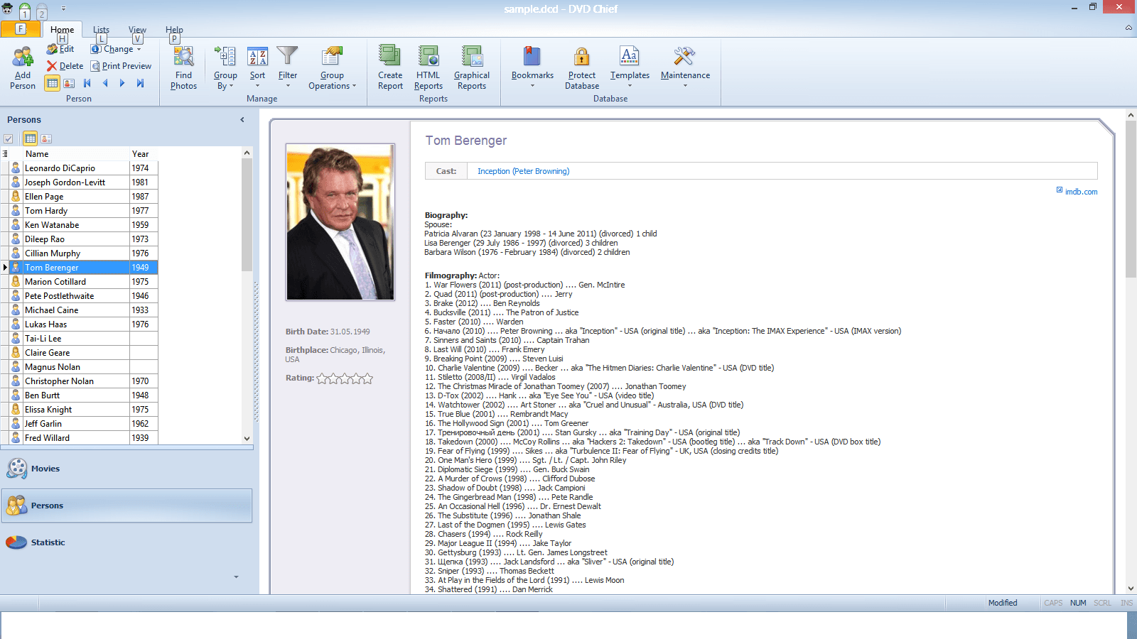This screenshot has width=1137, height=639.
Task: Click quick access toolbar icon 2
Action: tap(41, 11)
